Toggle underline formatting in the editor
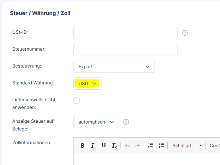Viewport: 220px width, 165px height. click(104, 145)
